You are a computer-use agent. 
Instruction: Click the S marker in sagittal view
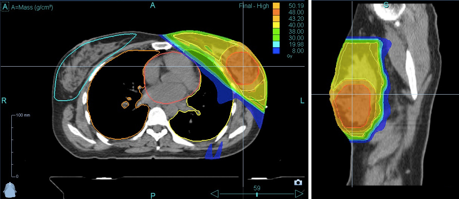[386, 5]
